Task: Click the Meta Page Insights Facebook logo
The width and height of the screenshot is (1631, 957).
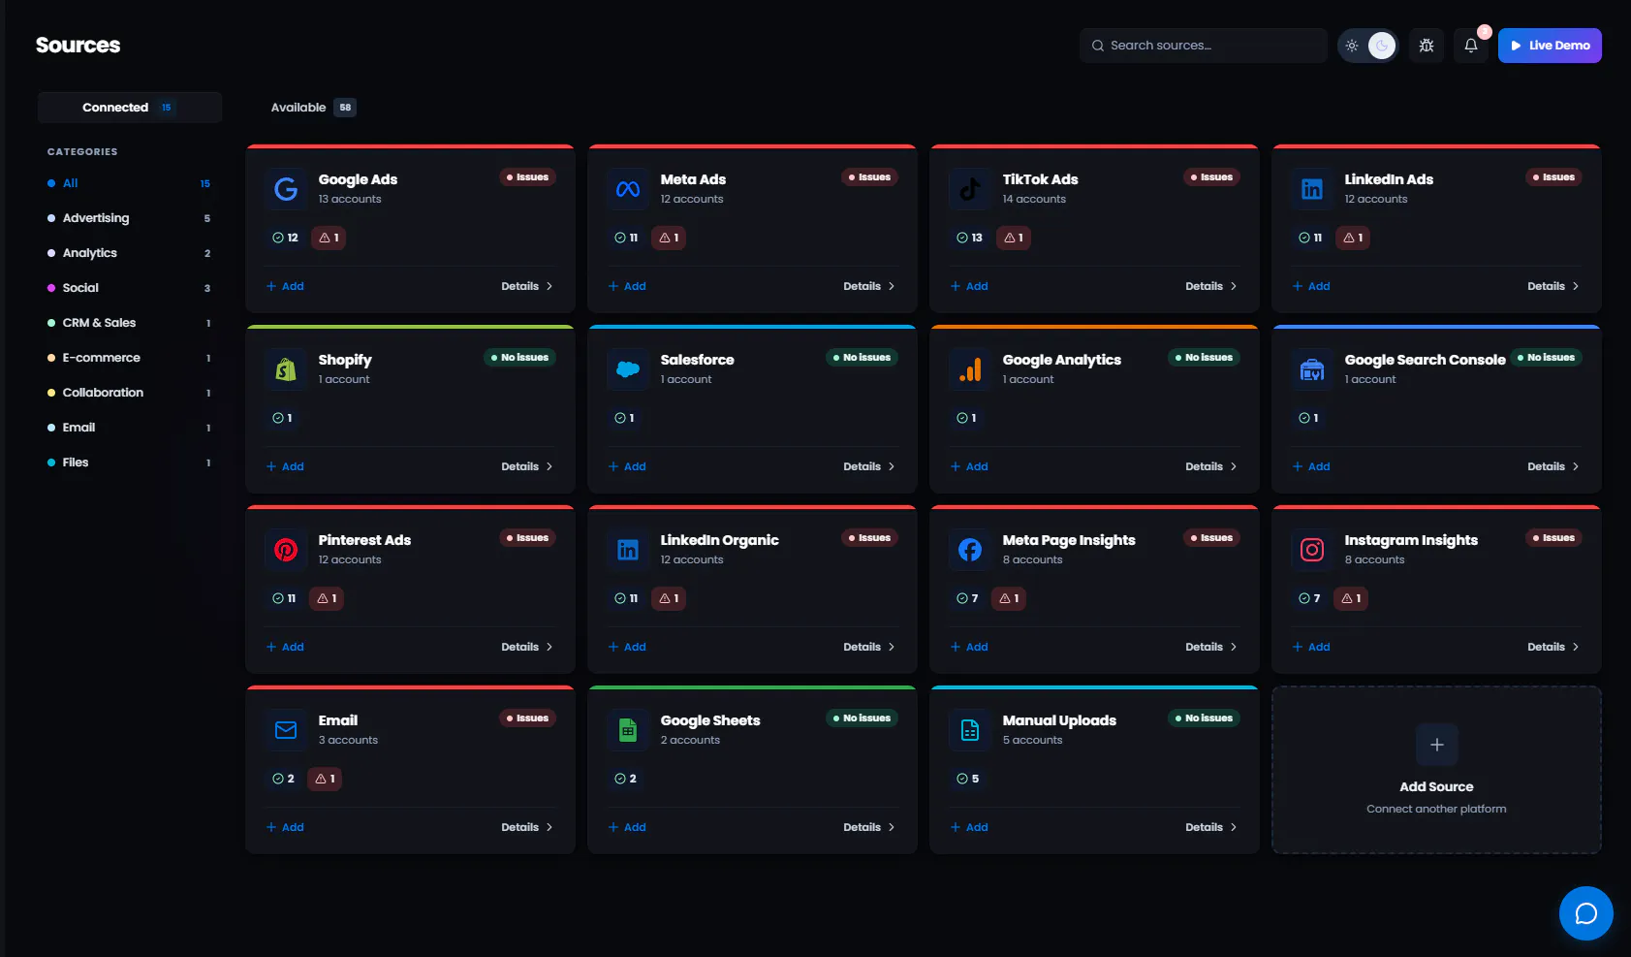Action: pyautogui.click(x=970, y=550)
